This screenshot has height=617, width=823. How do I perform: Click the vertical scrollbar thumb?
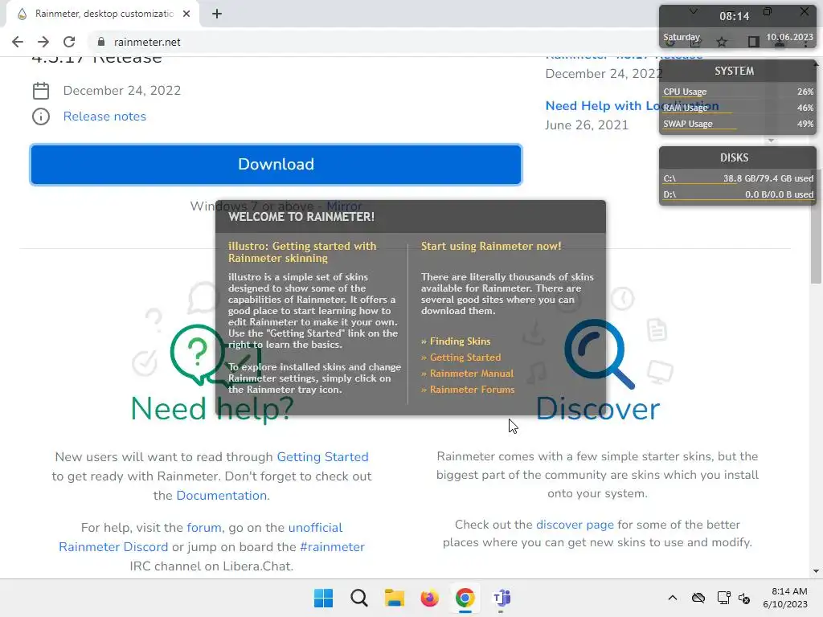(816, 226)
